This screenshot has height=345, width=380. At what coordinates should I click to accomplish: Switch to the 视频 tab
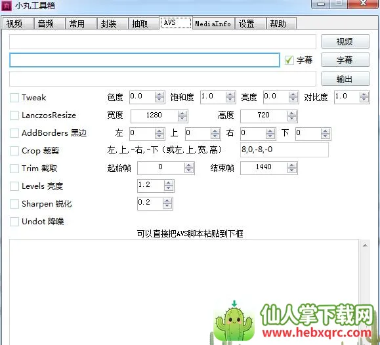[18, 24]
